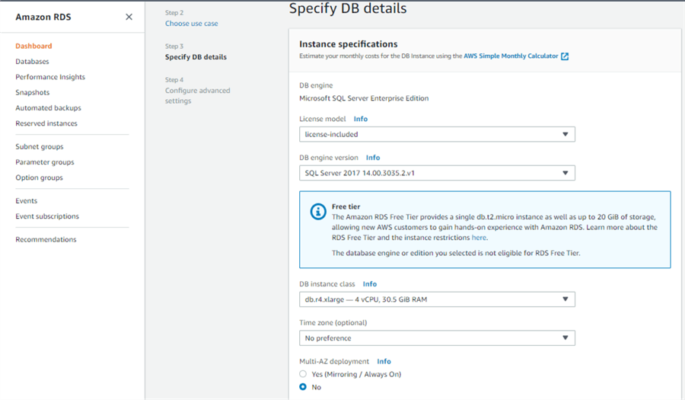Click the Free tier info circle icon
Screen dimensions: 685x400
[318, 212]
